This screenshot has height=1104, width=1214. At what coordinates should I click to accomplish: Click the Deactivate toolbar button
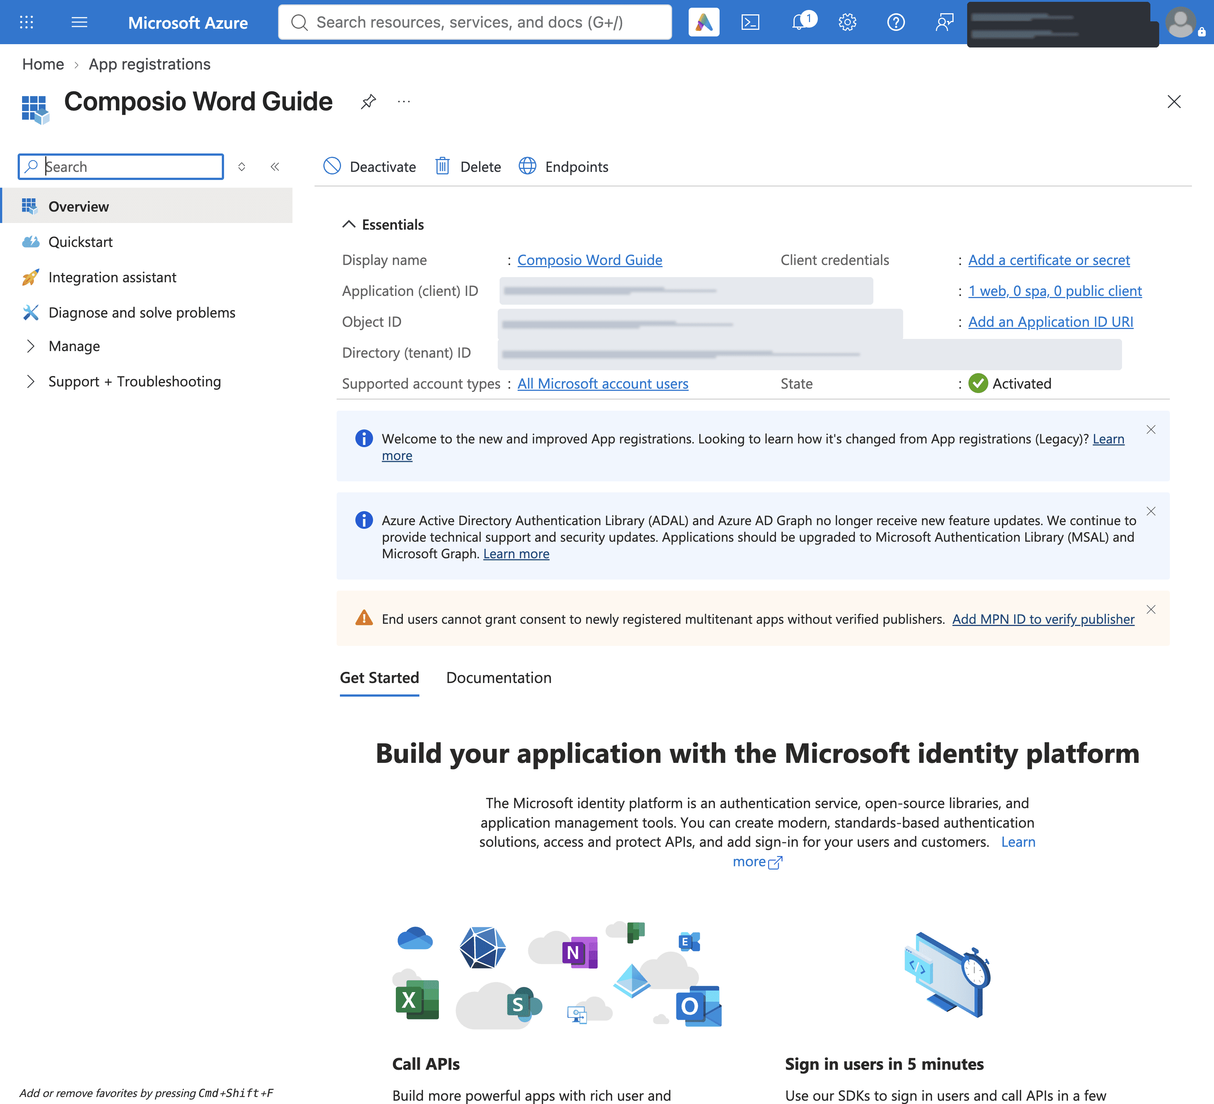tap(370, 166)
